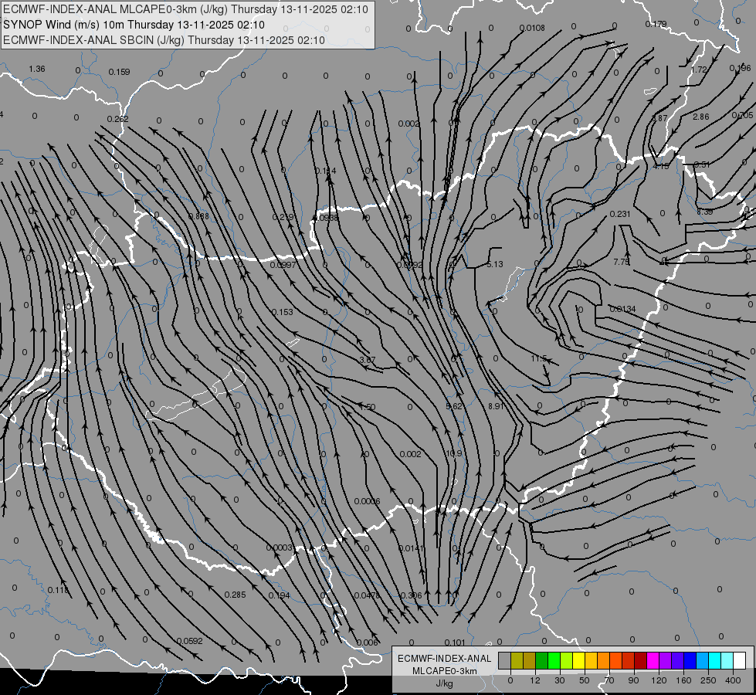The image size is (756, 695).
Task: Select the pure blue legend swatch
Action: [690, 660]
